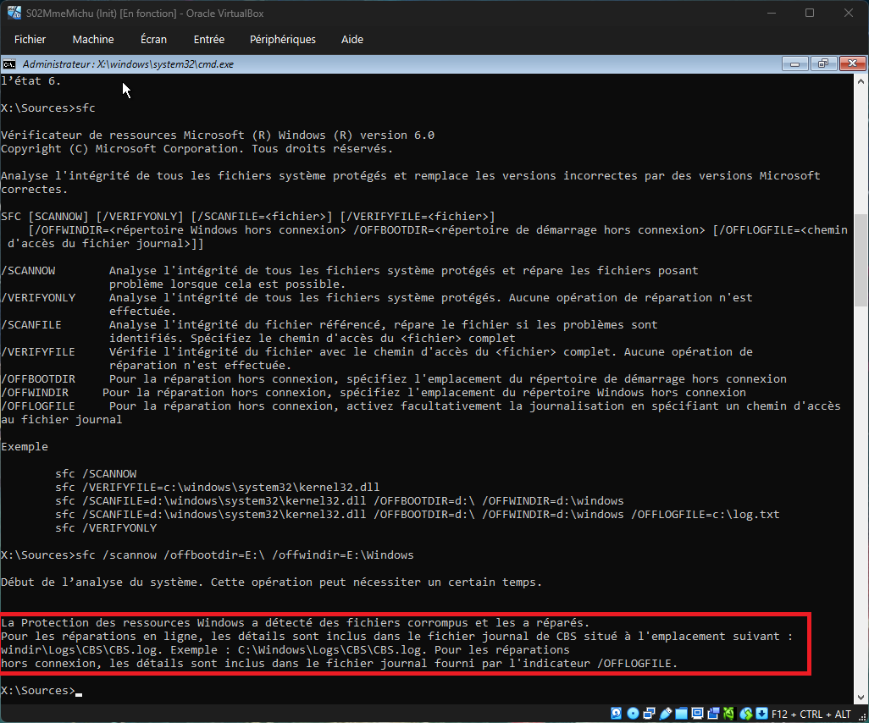This screenshot has width=869, height=723.
Task: Click the display settings monitor icon
Action: pos(699,713)
